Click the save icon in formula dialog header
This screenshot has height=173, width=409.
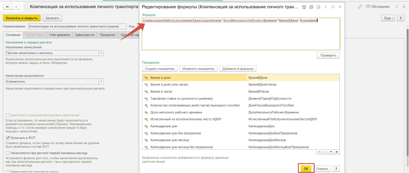(304, 7)
